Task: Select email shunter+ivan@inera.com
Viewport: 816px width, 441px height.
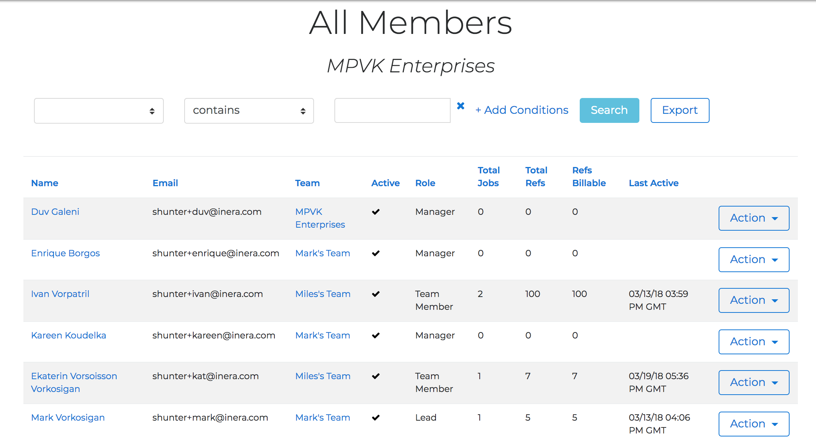Action: (208, 294)
